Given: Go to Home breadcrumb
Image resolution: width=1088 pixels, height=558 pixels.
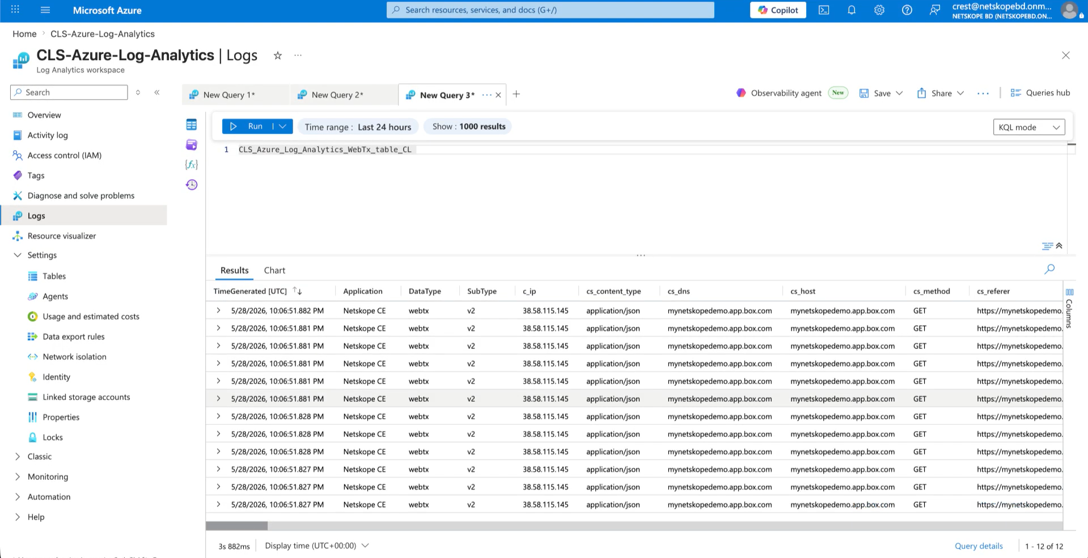Looking at the screenshot, I should [24, 34].
